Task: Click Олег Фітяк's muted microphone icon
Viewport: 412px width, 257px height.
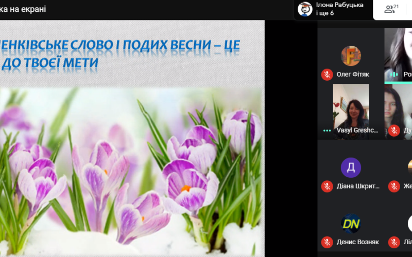Action: pyautogui.click(x=327, y=75)
